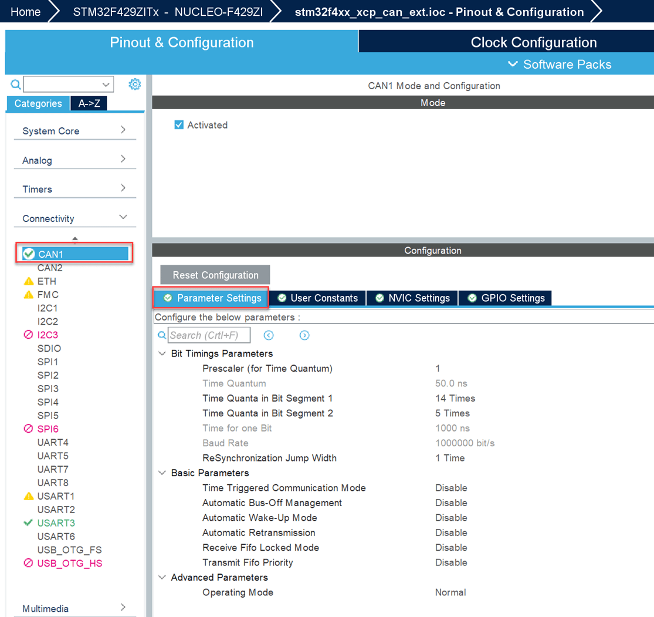Image resolution: width=654 pixels, height=617 pixels.
Task: Click the green checkmark beside USART3
Action: [x=28, y=522]
